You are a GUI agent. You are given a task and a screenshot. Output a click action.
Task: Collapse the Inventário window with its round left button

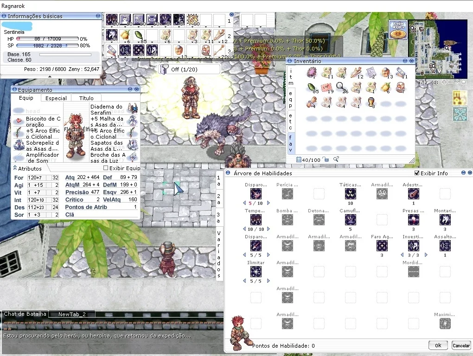coord(289,61)
